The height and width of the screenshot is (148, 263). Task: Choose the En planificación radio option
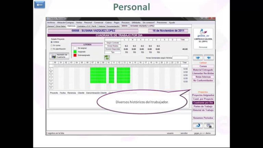point(52,49)
